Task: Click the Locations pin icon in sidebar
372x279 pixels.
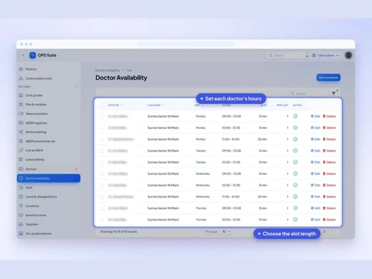Action: click(21, 206)
